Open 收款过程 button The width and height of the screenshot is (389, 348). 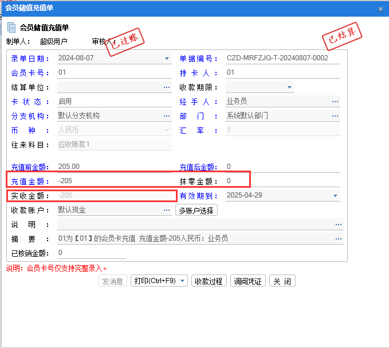[209, 281]
